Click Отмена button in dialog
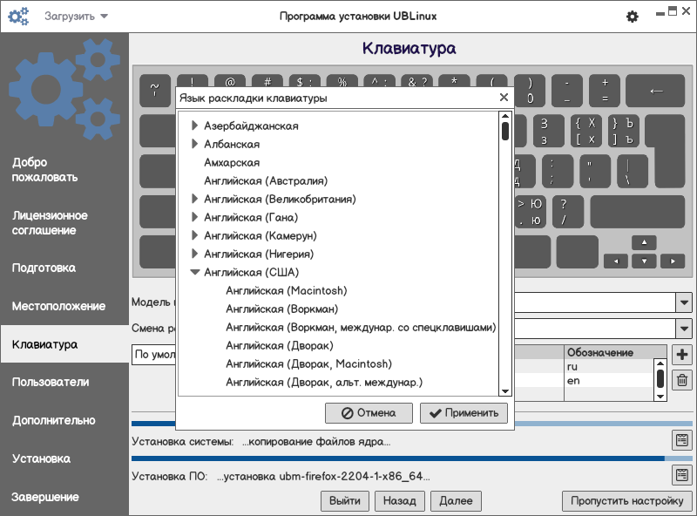 click(x=369, y=413)
